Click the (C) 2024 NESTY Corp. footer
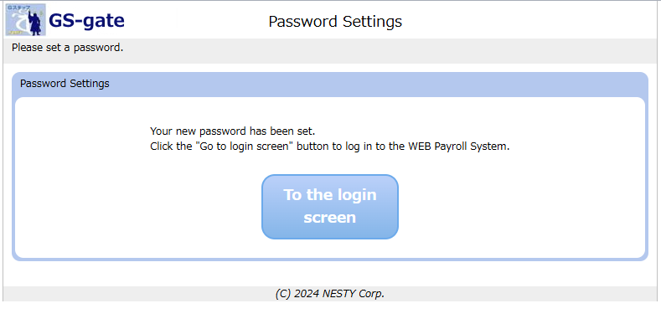661x324 pixels. tap(330, 294)
